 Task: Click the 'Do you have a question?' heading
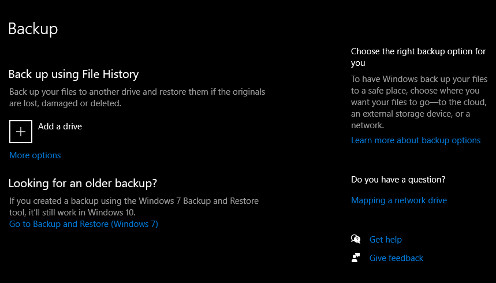point(398,180)
